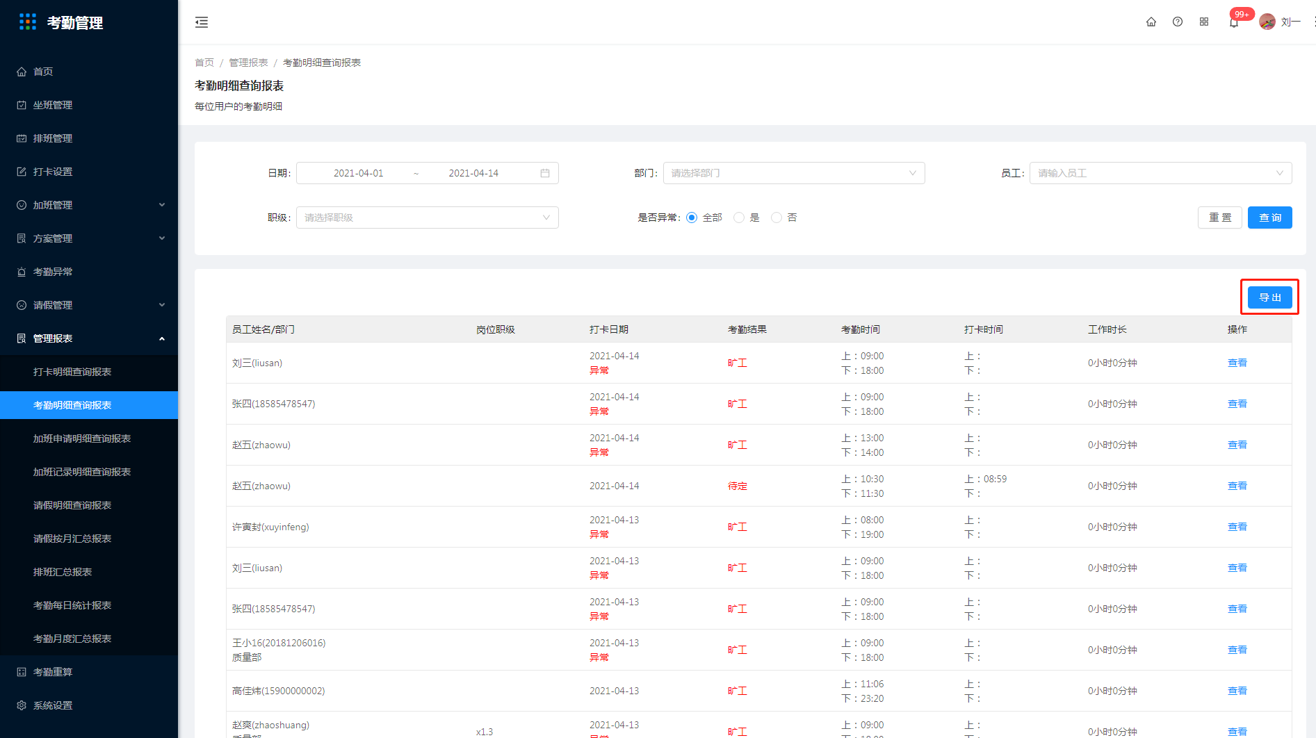Click 考勤结果 column header
The height and width of the screenshot is (738, 1316).
[747, 329]
